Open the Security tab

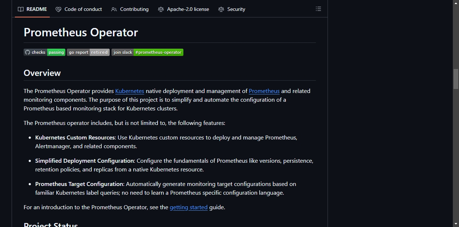point(232,9)
